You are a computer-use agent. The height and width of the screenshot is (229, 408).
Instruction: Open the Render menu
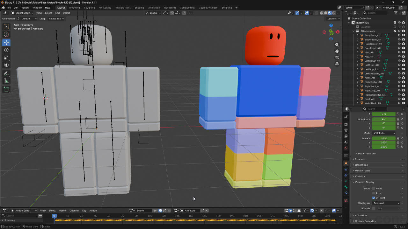point(25,8)
